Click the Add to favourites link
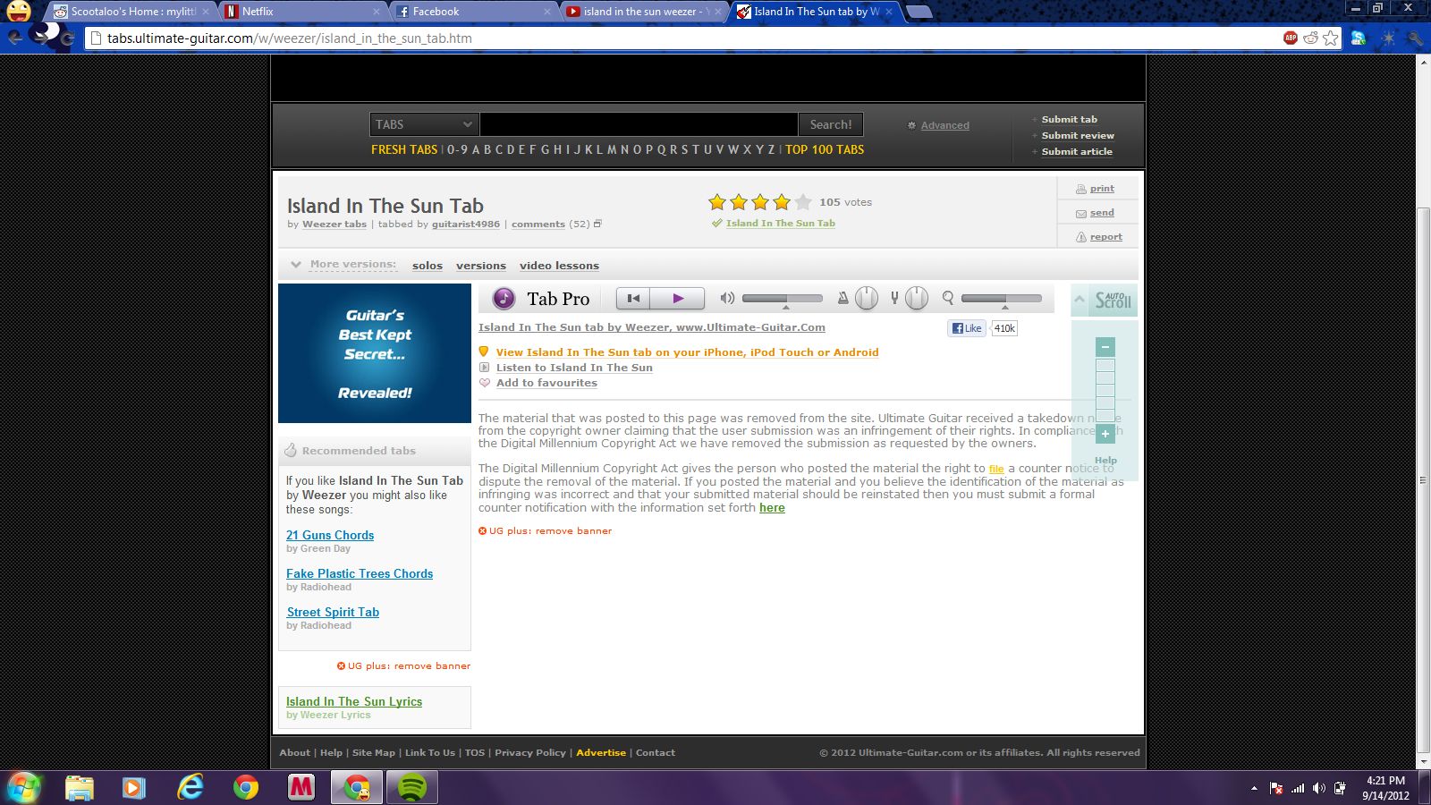This screenshot has width=1431, height=805. pyautogui.click(x=546, y=383)
